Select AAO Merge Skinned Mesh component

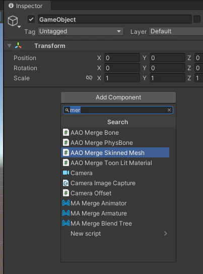(x=115, y=153)
